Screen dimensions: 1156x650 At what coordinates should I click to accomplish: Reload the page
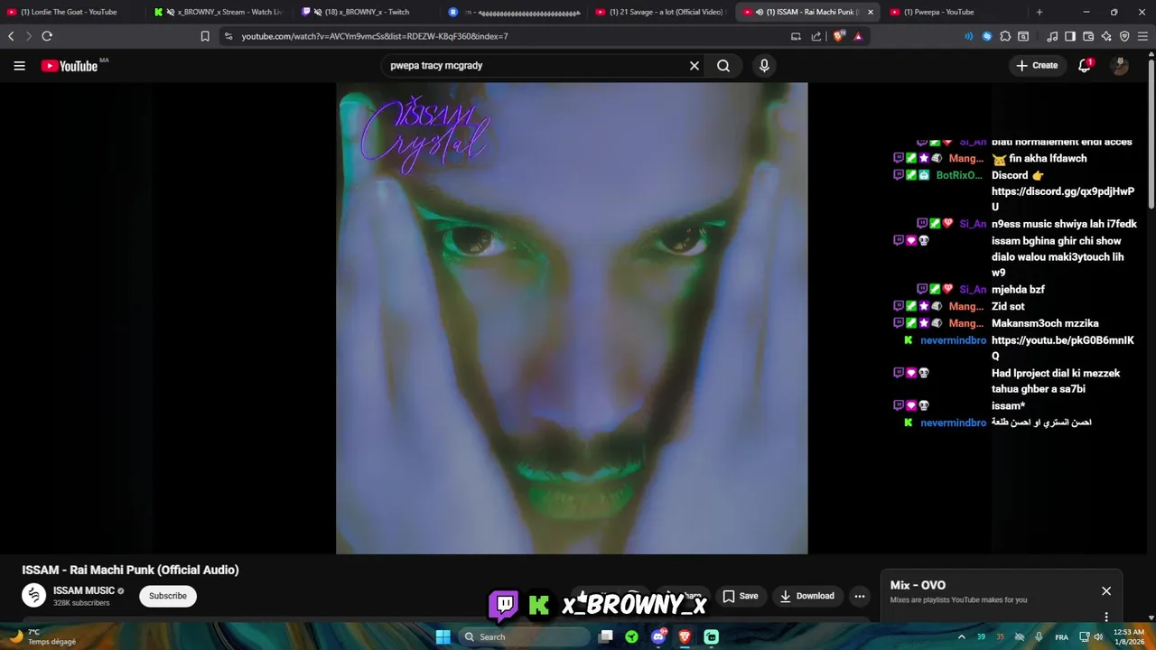(47, 36)
